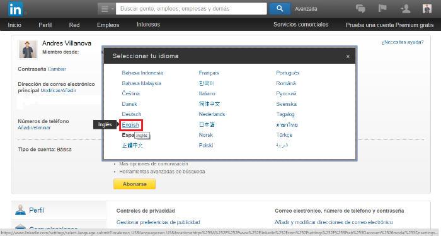Screen dimensions: 441x236
Task: Select Português language
Action: click(288, 73)
